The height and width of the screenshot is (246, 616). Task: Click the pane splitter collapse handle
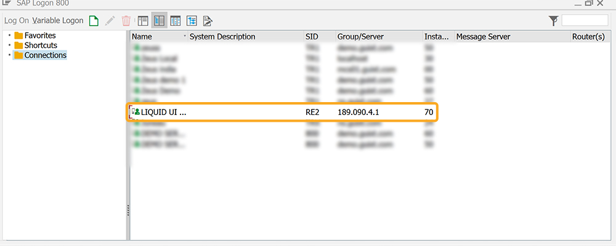pyautogui.click(x=128, y=211)
